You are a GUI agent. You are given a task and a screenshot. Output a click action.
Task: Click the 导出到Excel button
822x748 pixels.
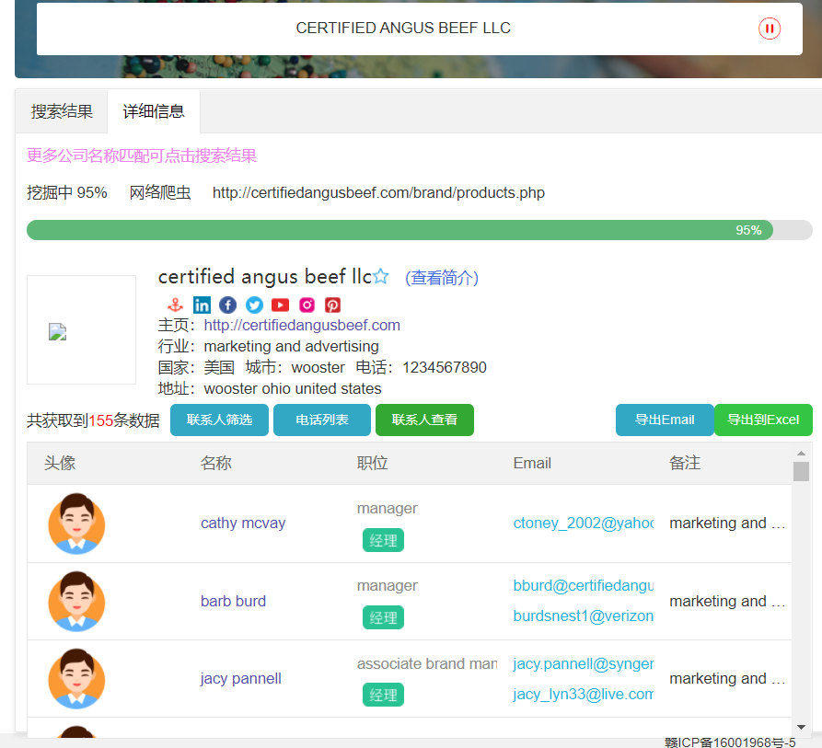pyautogui.click(x=763, y=420)
